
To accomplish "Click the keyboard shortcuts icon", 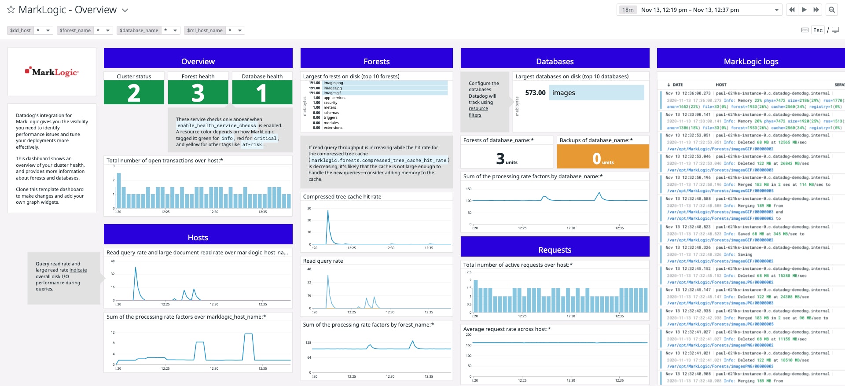I will point(805,30).
